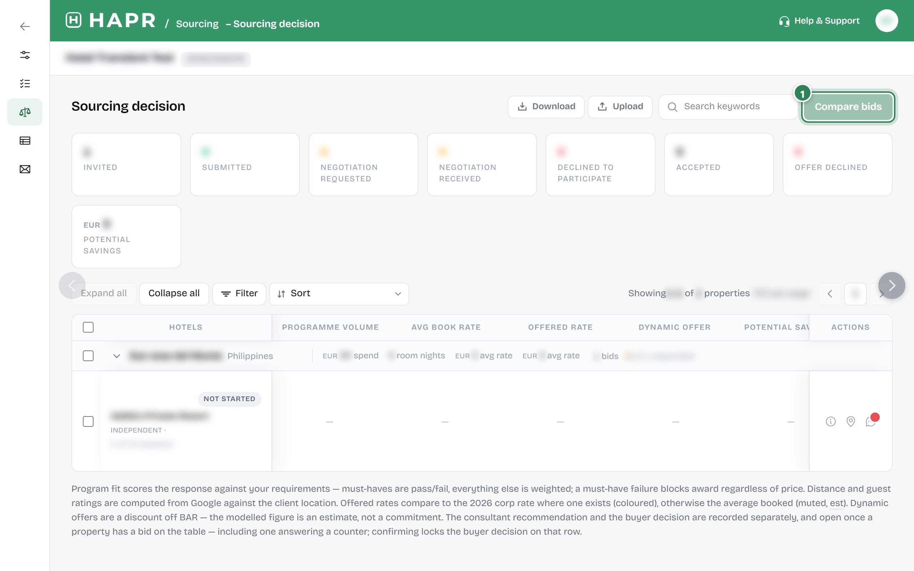Open the sliders settings icon in sidebar
Screen dimensions: 914x571
[25, 55]
